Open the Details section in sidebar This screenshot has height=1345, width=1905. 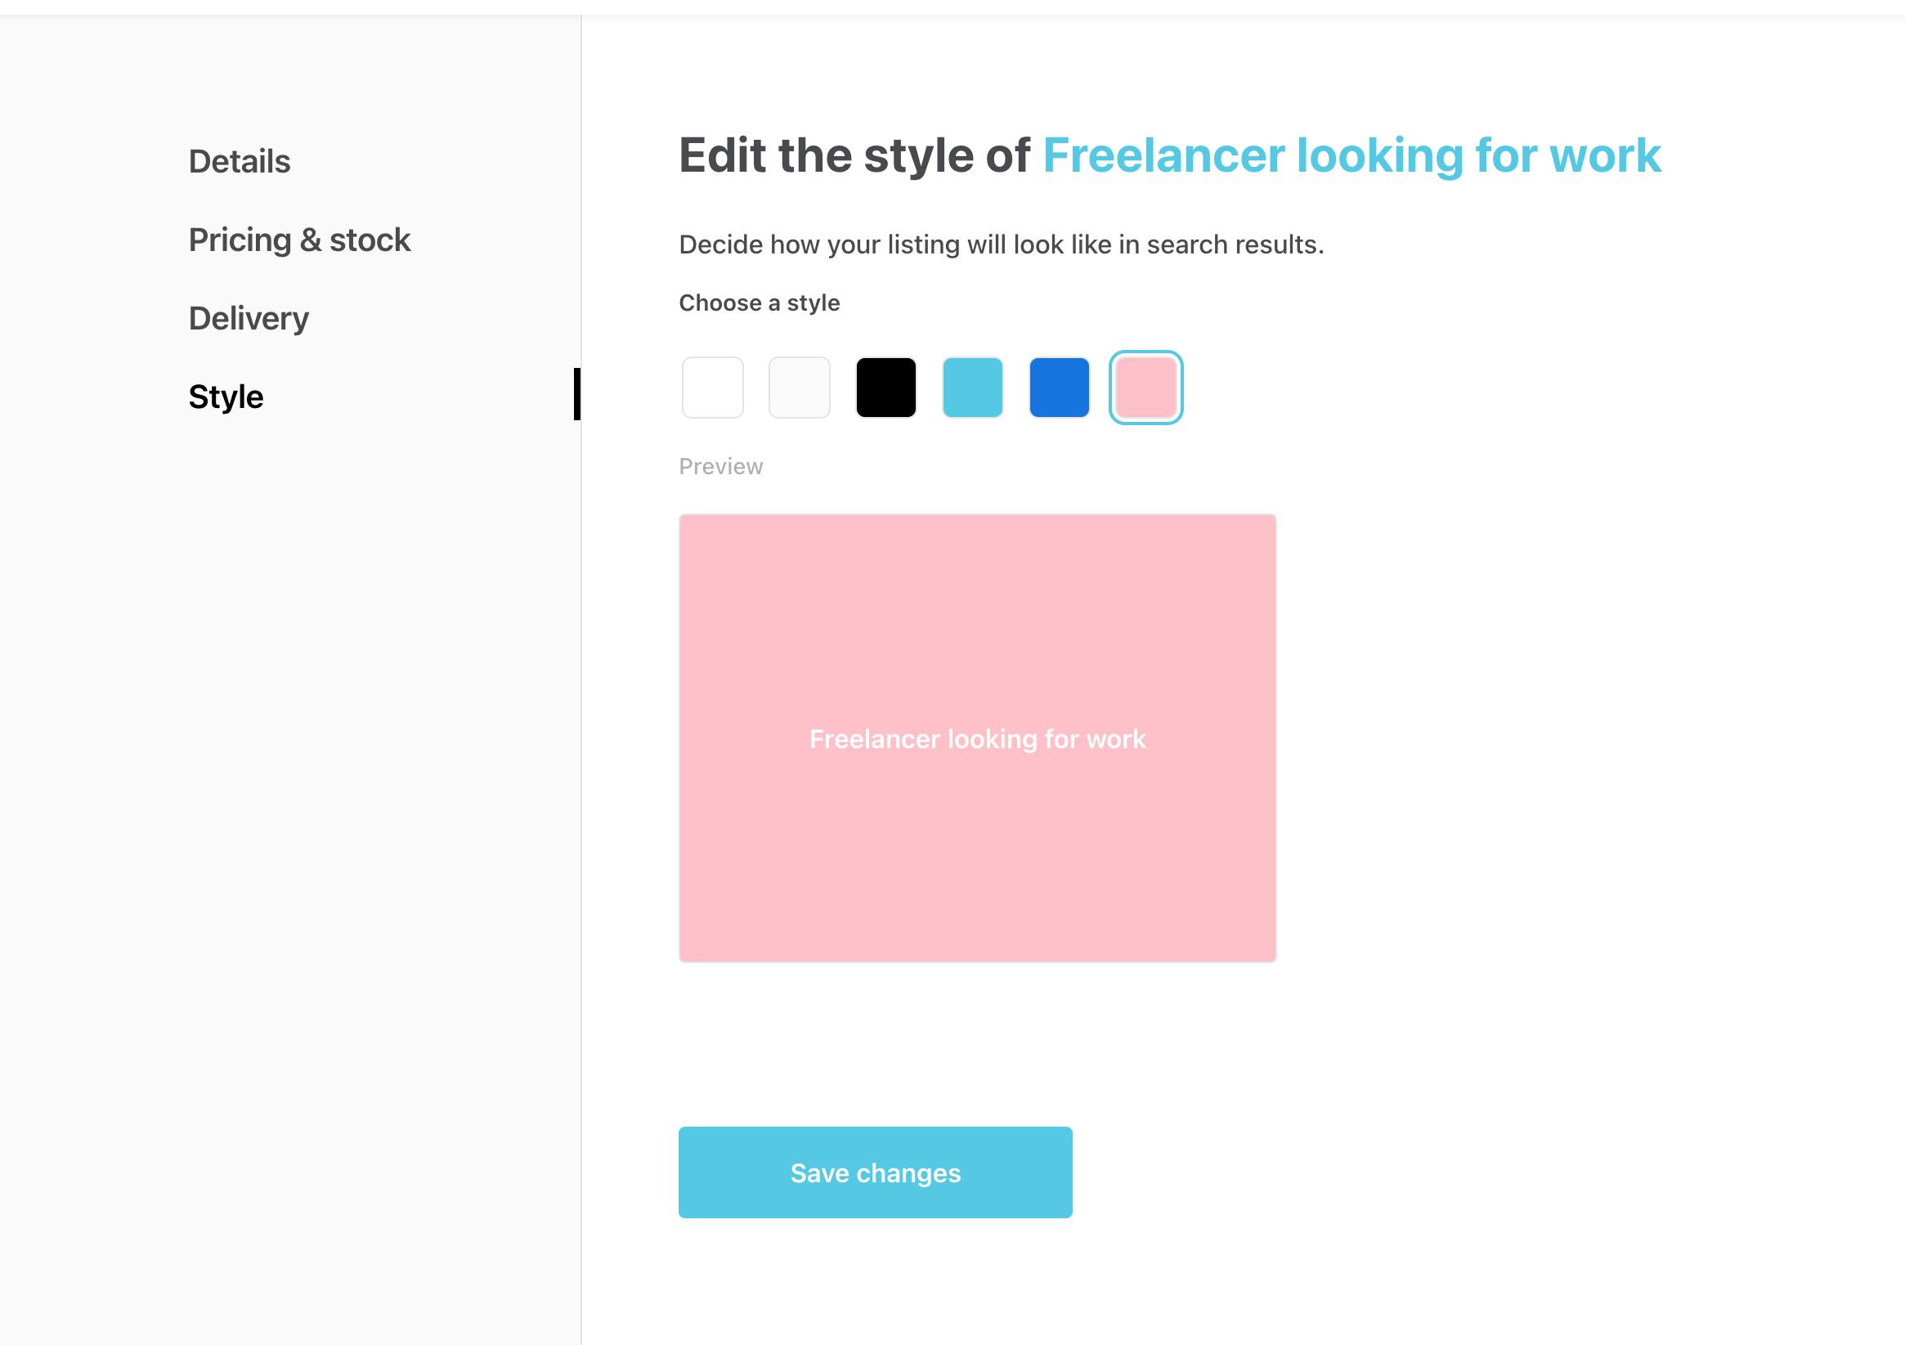pyautogui.click(x=239, y=161)
